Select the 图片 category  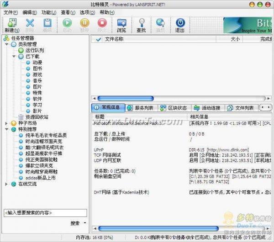(x=37, y=87)
